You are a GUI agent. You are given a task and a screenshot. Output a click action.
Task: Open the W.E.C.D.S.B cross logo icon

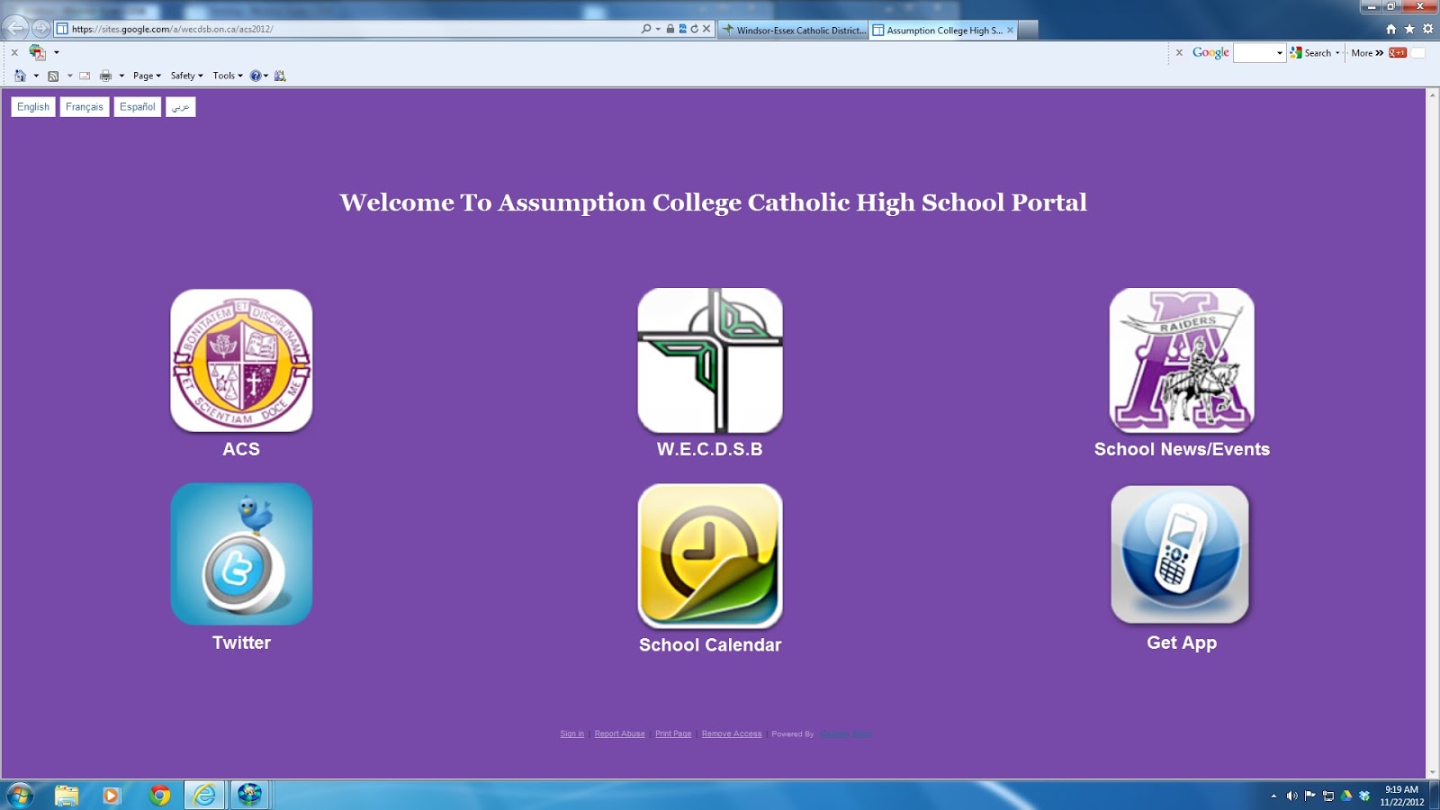pyautogui.click(x=710, y=360)
